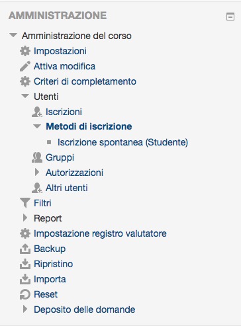Expand Deposito delle domande arrow
Image resolution: width=241 pixels, height=326 pixels.
pos(25,309)
